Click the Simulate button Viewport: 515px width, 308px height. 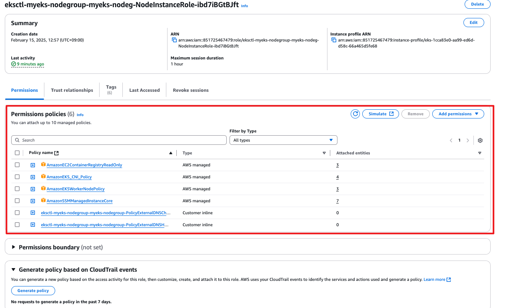[381, 114]
